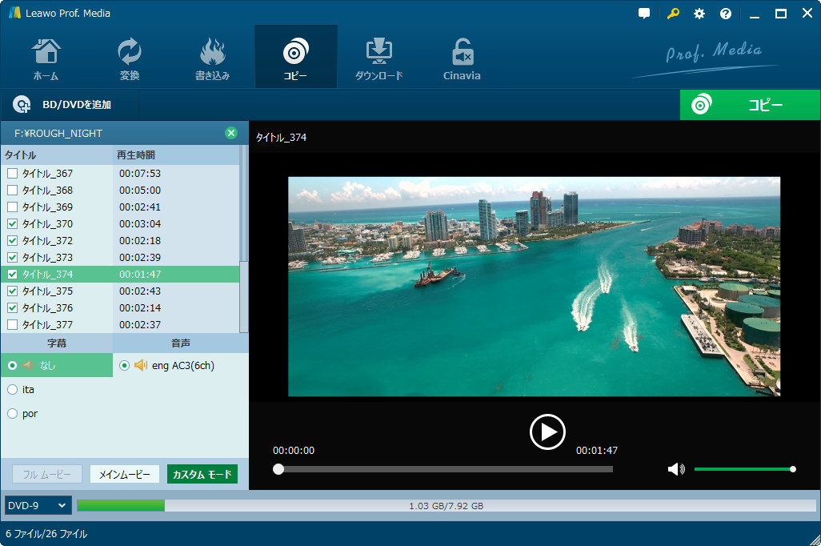
Task: Select the メインムービー mode button
Action: click(x=125, y=475)
